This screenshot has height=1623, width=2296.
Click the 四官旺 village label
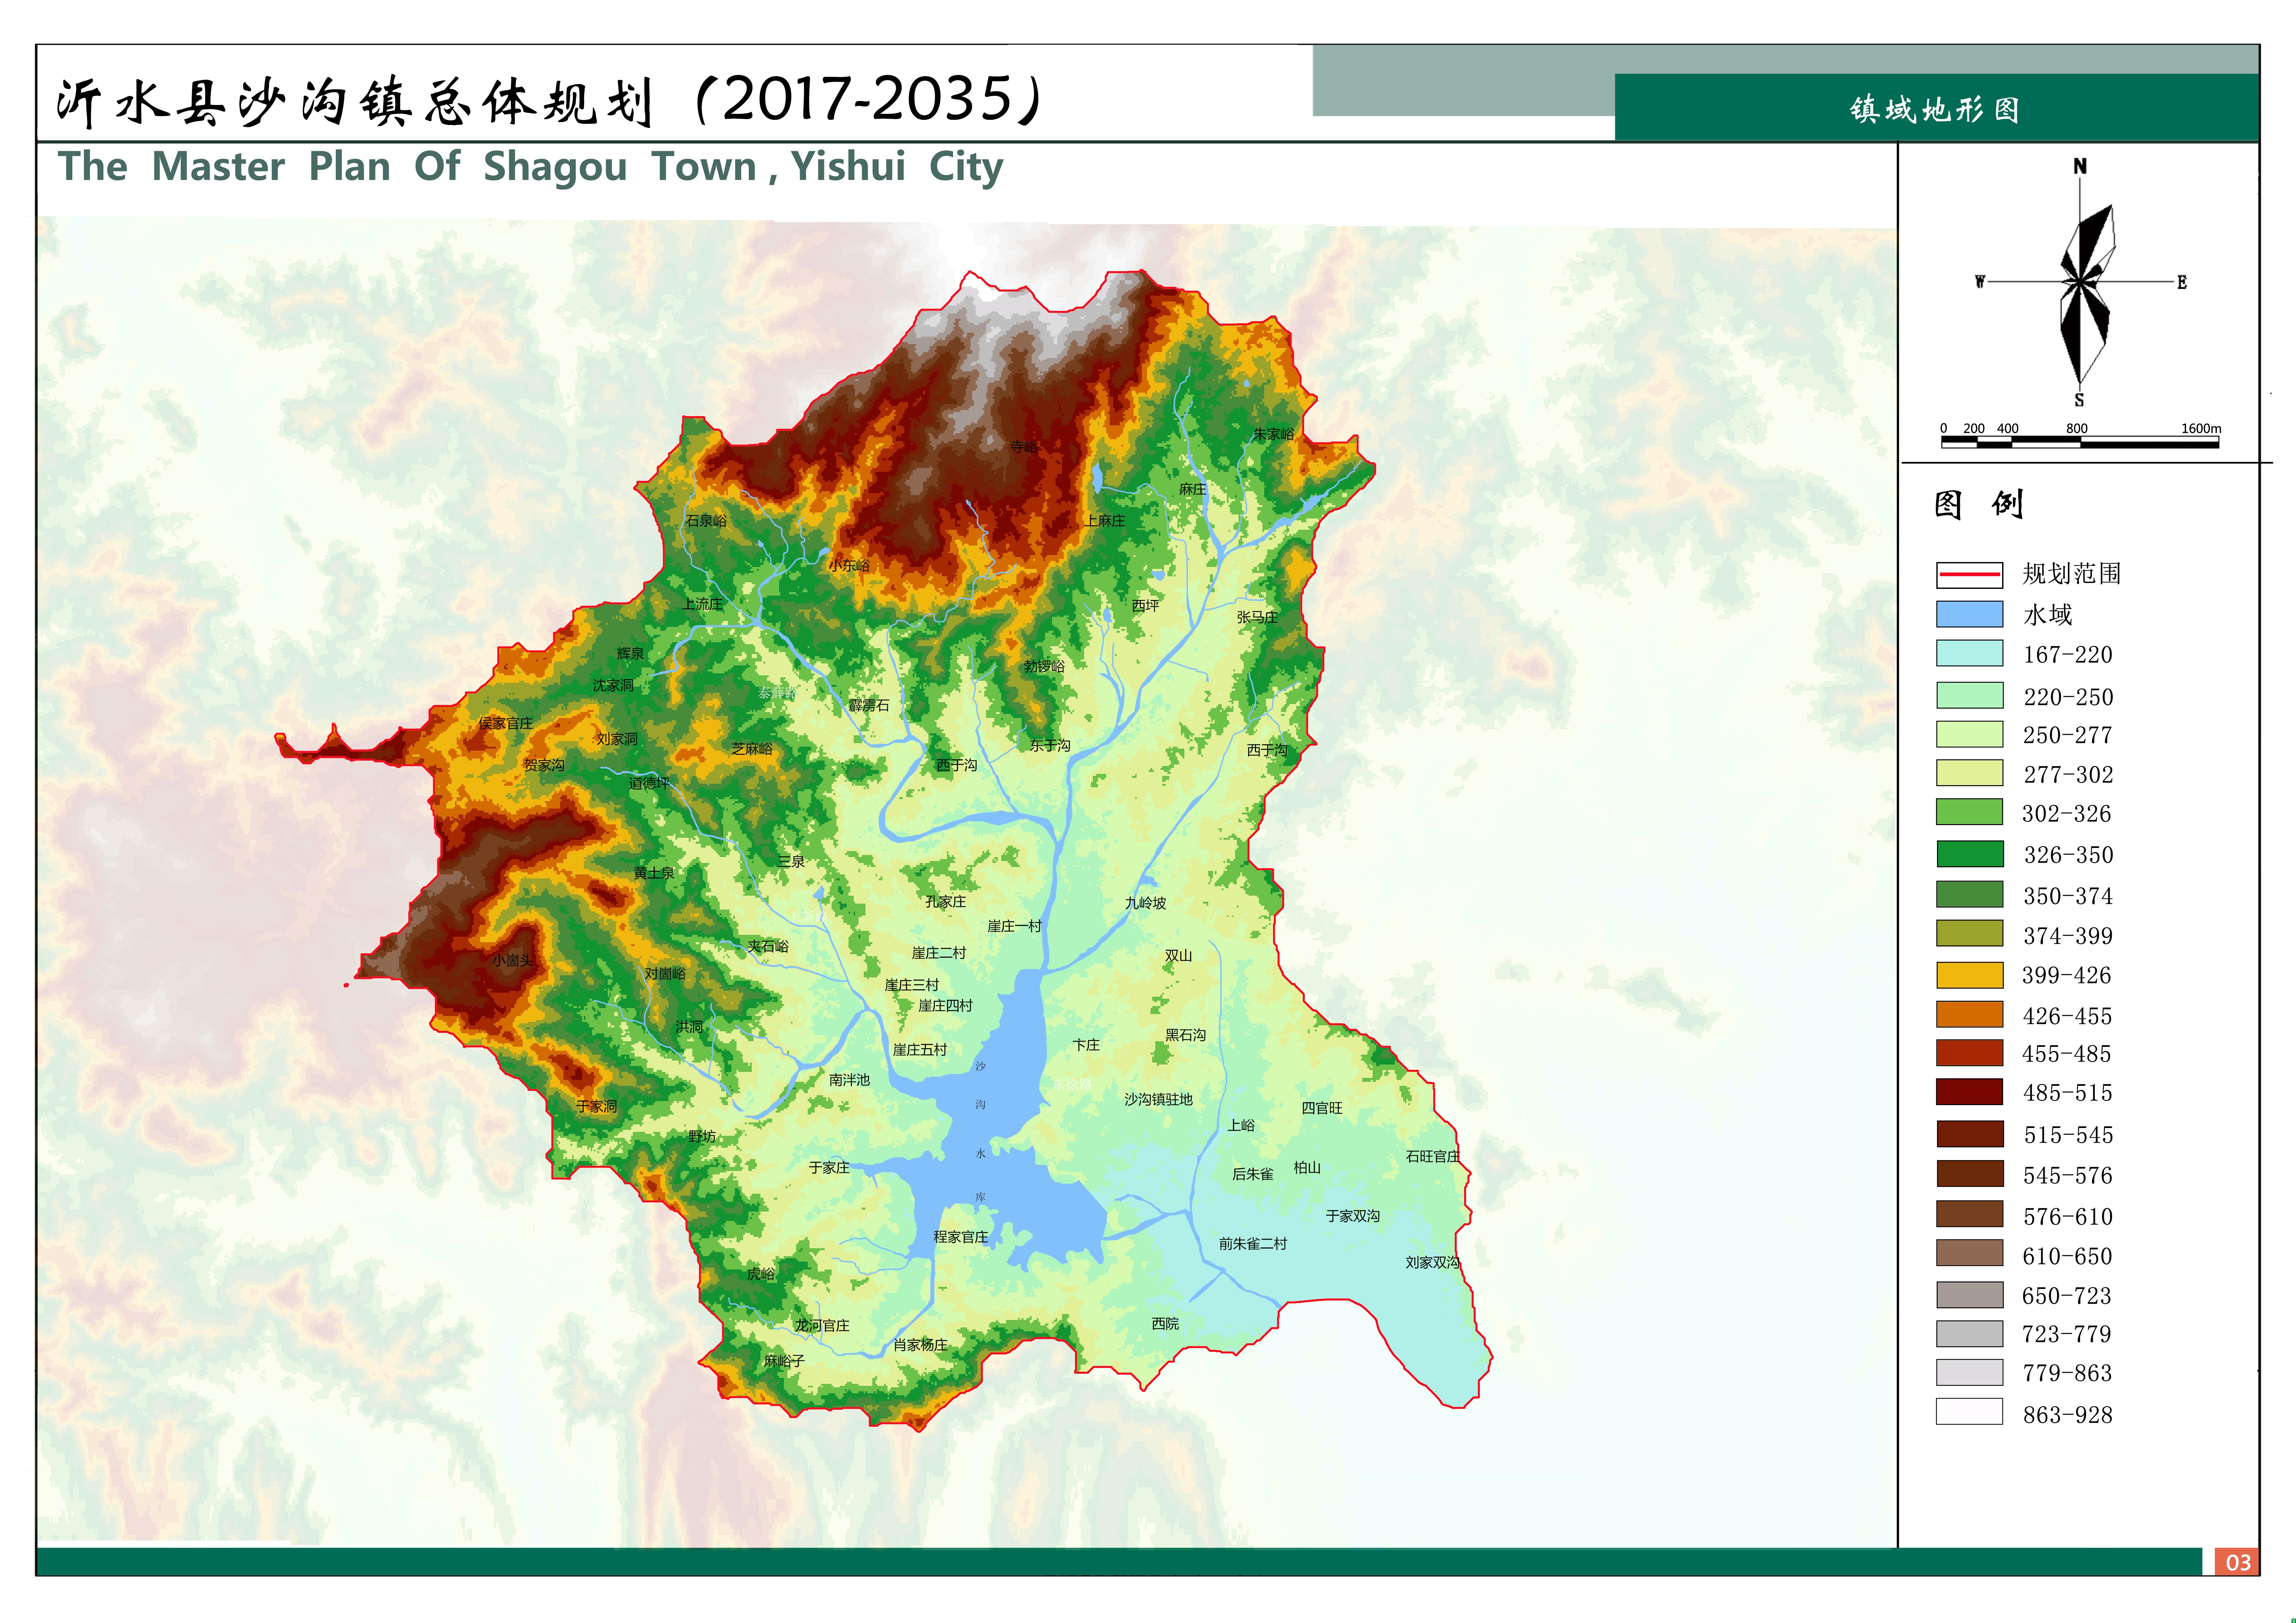(1322, 1108)
